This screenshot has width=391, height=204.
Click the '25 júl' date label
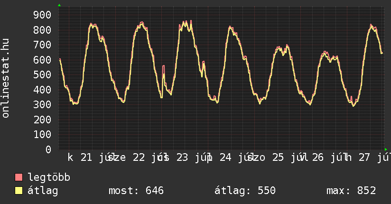point(289,158)
